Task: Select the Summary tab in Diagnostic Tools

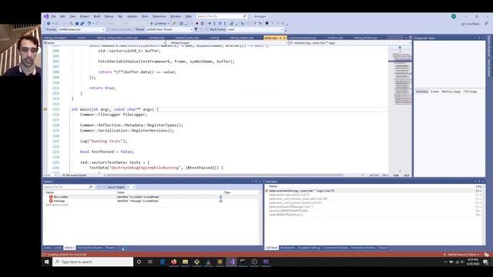Action: pos(422,92)
